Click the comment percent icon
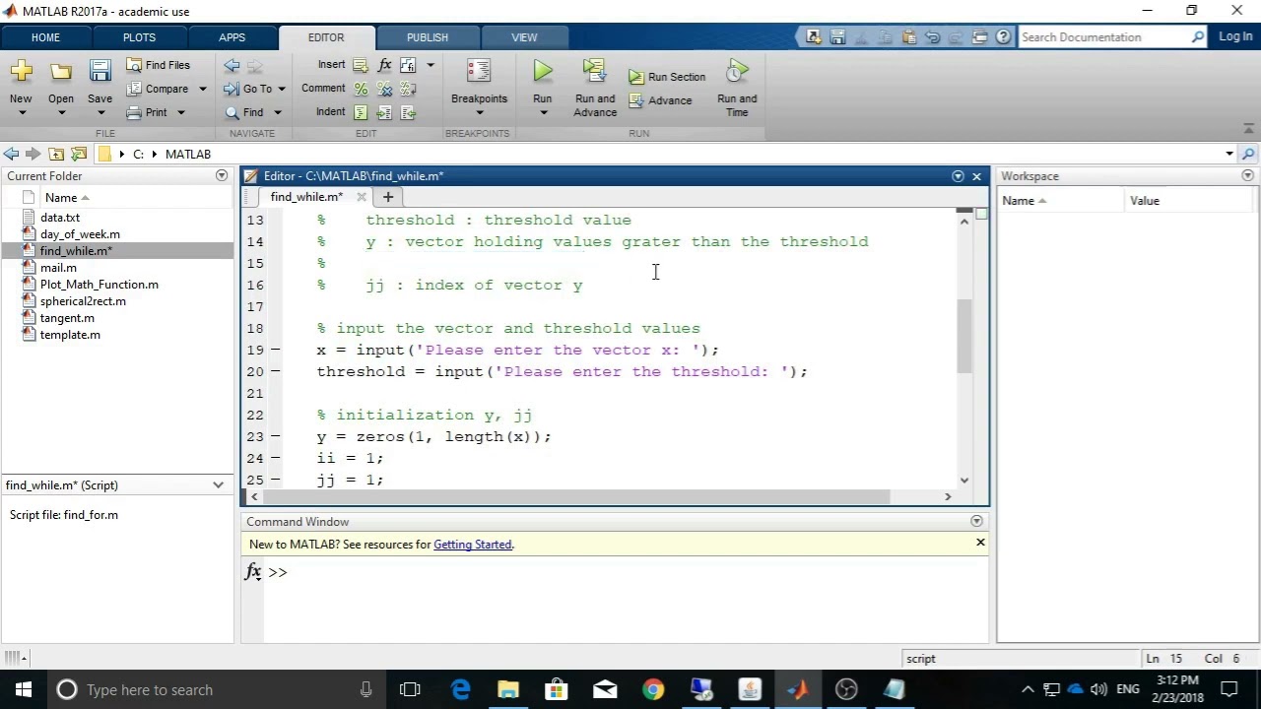1261x709 pixels. [361, 89]
